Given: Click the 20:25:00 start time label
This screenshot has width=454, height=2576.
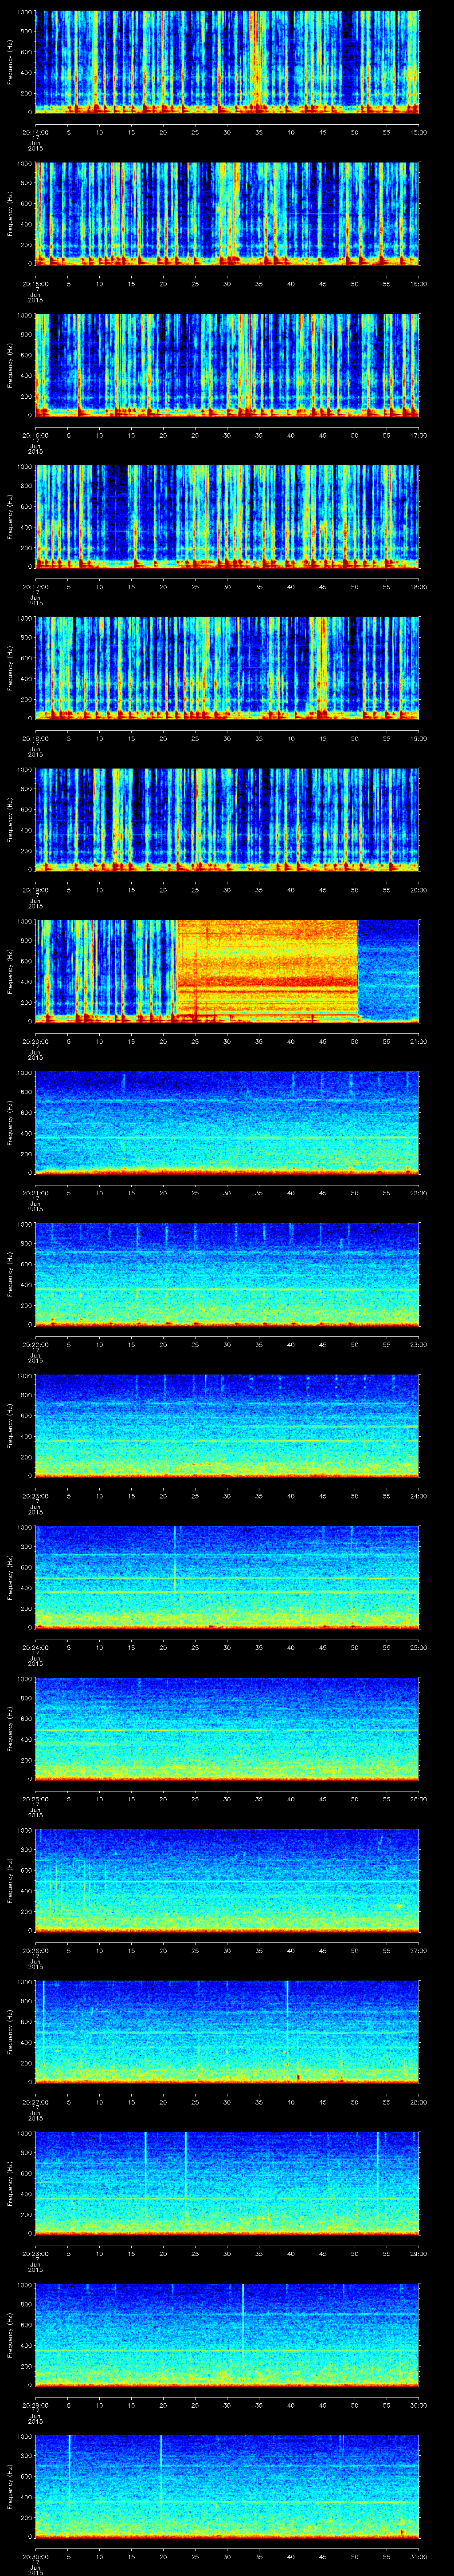Looking at the screenshot, I should [x=36, y=1800].
